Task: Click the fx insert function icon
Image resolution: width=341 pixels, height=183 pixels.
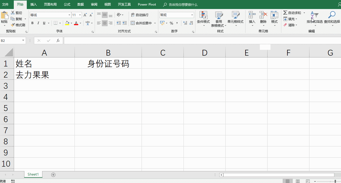Action: [58, 41]
